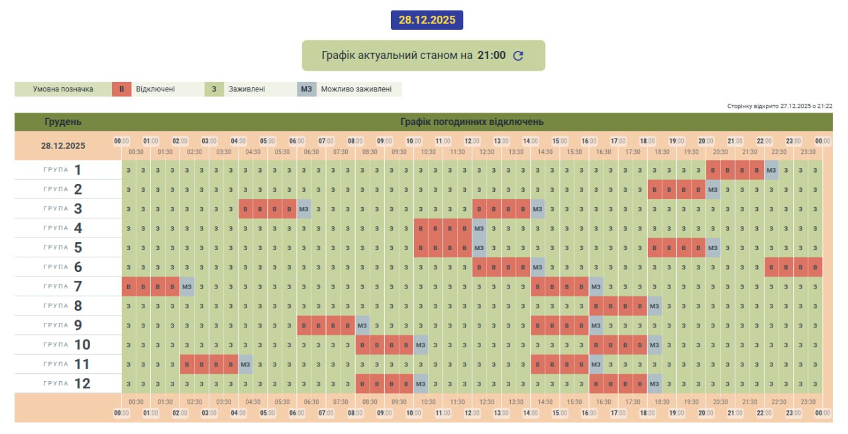The width and height of the screenshot is (848, 434).
Task: Click the МЗ cell in Група 1 row
Action: pyautogui.click(x=771, y=170)
